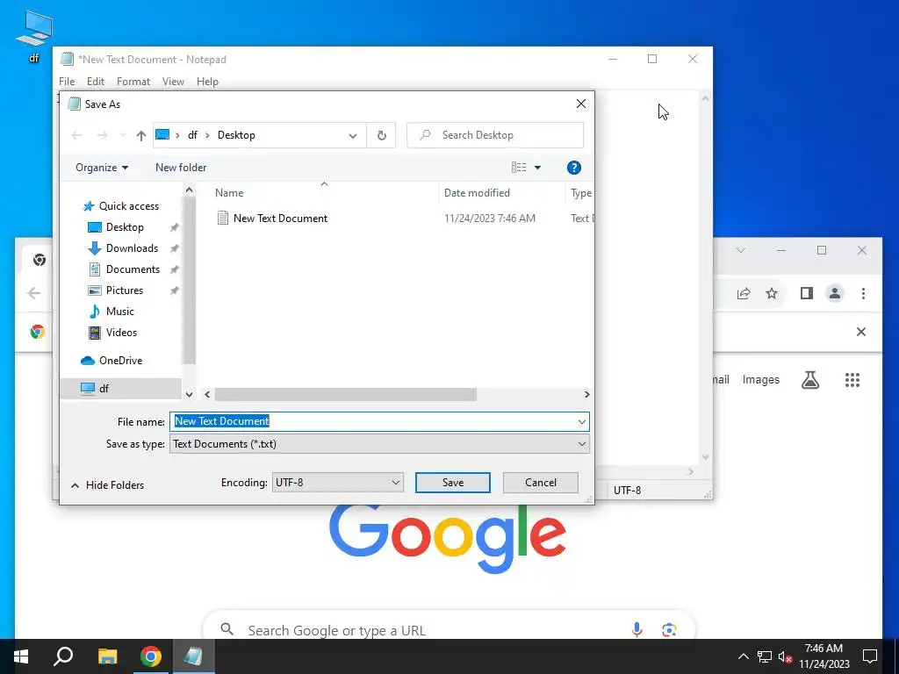Image resolution: width=899 pixels, height=674 pixels.
Task: Click navigation pane scroll up arrow
Action: pos(190,190)
